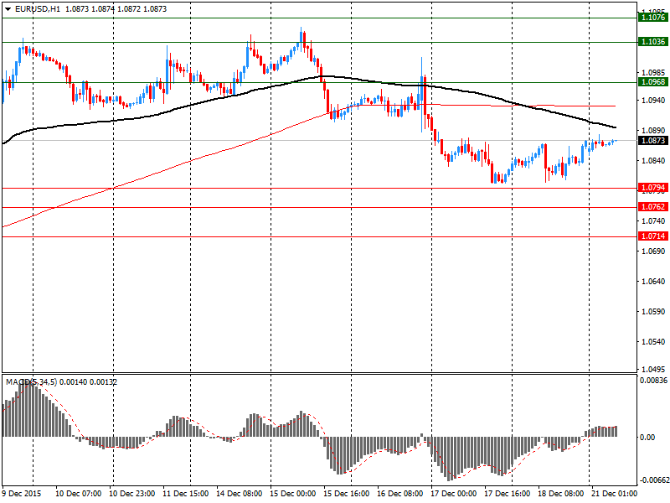Click the 15 Dec 00:00 time axis label
Screen dimensions: 670x503
(x=292, y=493)
